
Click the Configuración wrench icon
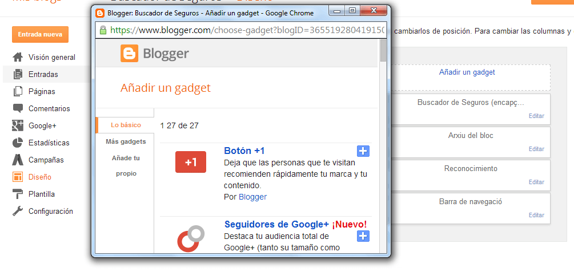18,211
